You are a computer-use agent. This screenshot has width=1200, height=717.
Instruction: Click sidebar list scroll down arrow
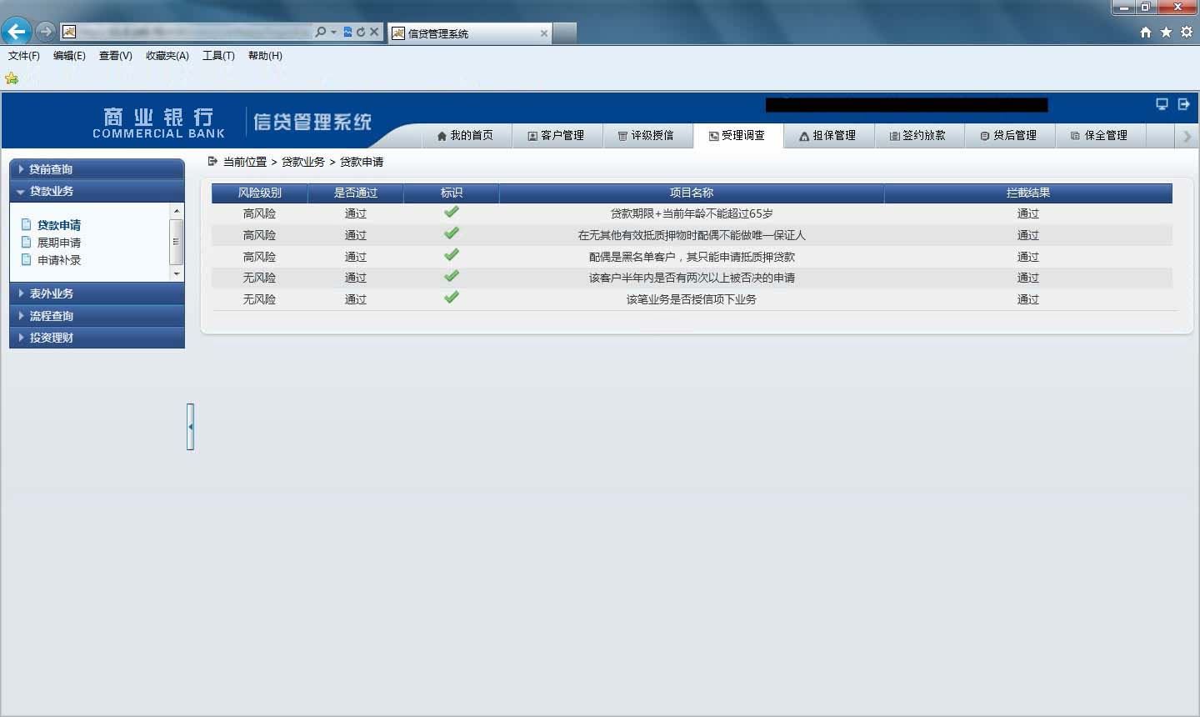click(x=176, y=273)
